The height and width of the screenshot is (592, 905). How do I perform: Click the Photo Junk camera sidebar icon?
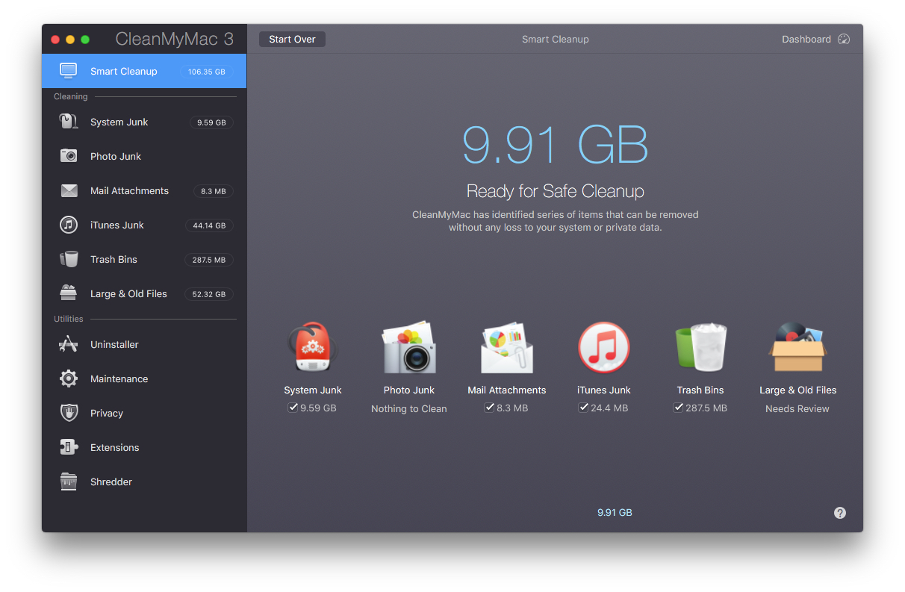point(69,156)
